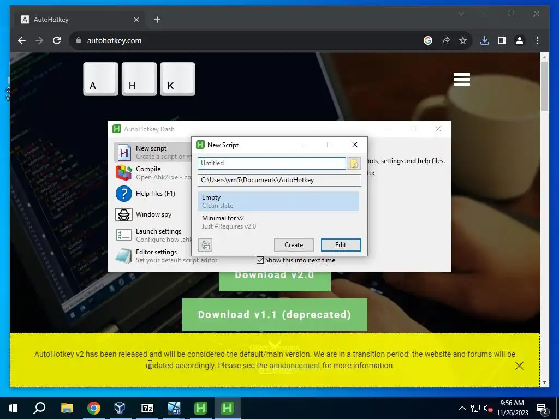Click the first AutoHotkey H taskbar icon
The height and width of the screenshot is (419, 559).
tap(201, 408)
